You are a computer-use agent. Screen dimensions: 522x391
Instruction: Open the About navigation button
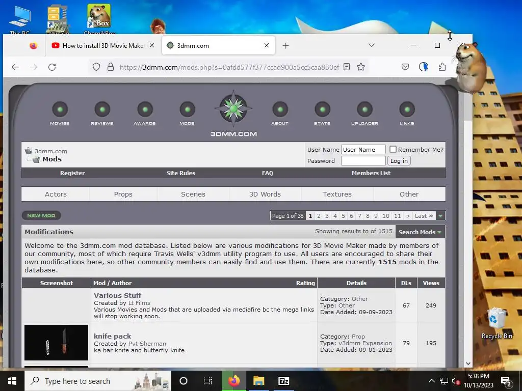point(280,113)
